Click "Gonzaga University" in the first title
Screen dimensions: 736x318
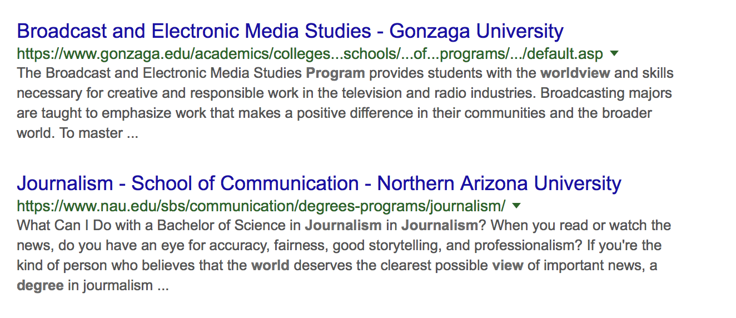(x=476, y=31)
